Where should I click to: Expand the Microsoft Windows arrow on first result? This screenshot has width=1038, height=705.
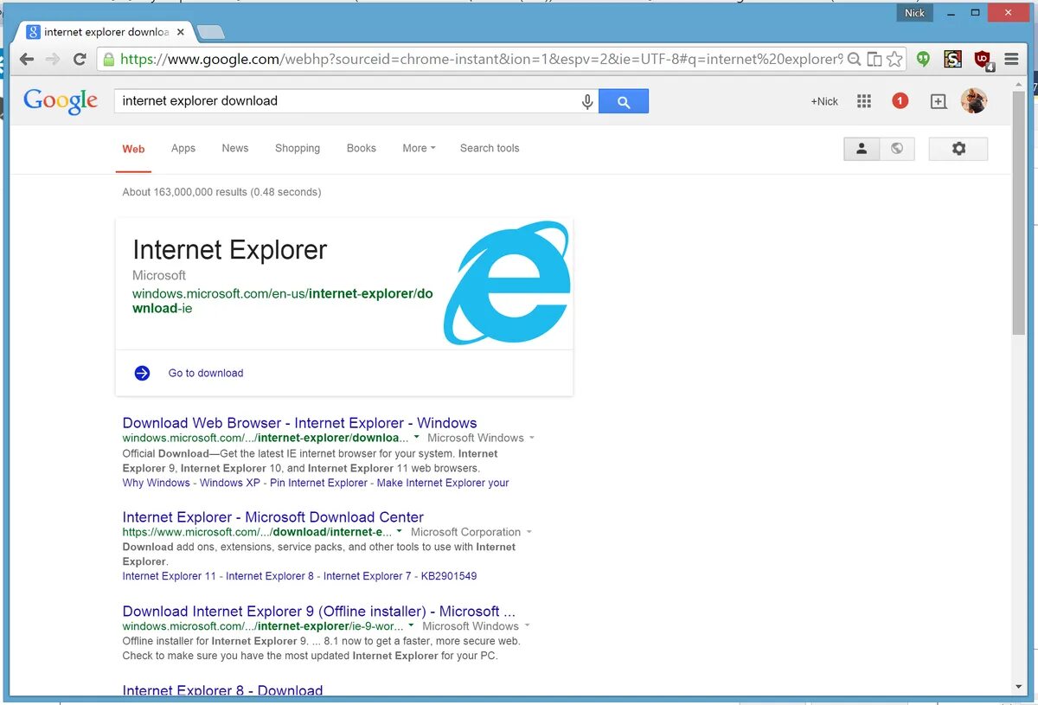pyautogui.click(x=531, y=438)
